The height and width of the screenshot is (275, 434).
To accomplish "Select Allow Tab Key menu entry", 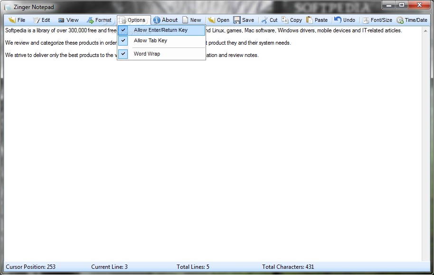I will click(161, 40).
